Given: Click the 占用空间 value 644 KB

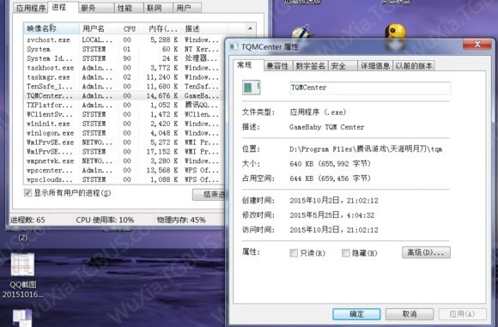Looking at the screenshot, I should (x=330, y=179).
